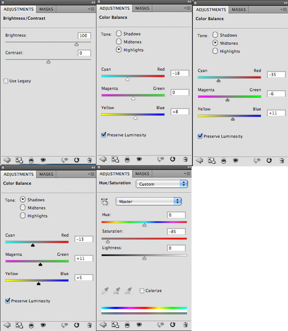Click reset icon in Brightness/Contrast panel
This screenshot has height=331, width=288.
coord(76,160)
